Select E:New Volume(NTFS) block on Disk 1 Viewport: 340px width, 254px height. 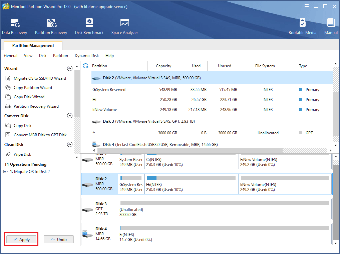pos(285,161)
